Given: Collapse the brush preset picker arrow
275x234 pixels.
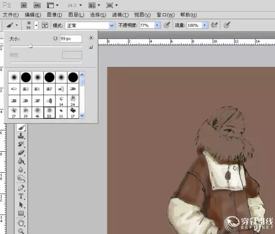Looking at the screenshot, I should 36,25.
